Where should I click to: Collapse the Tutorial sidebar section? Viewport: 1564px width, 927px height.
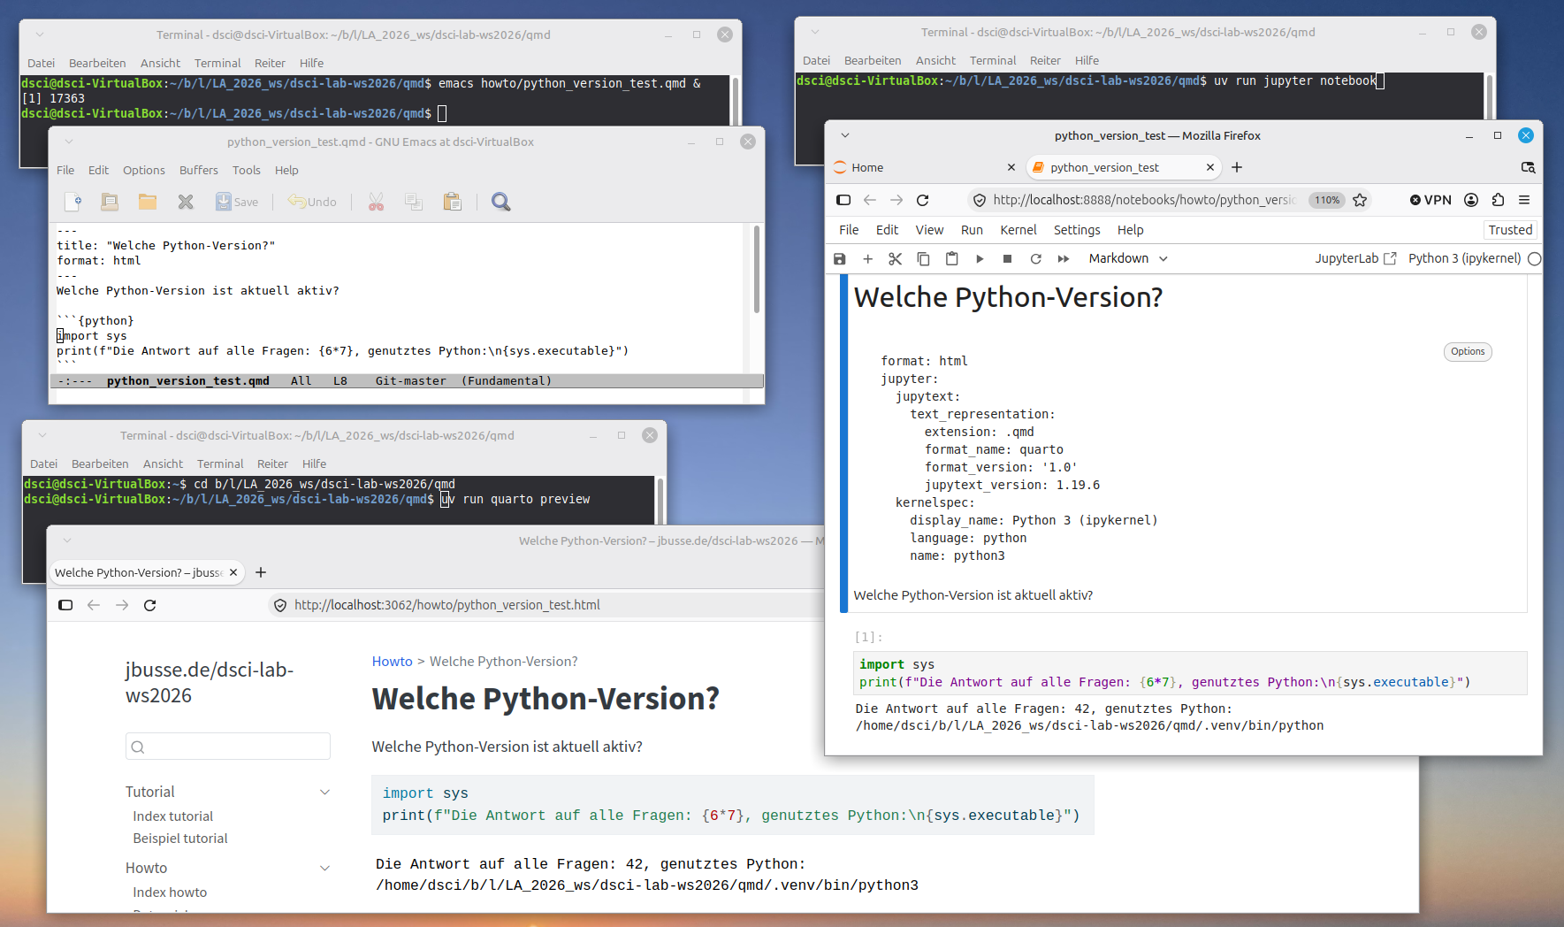click(324, 792)
